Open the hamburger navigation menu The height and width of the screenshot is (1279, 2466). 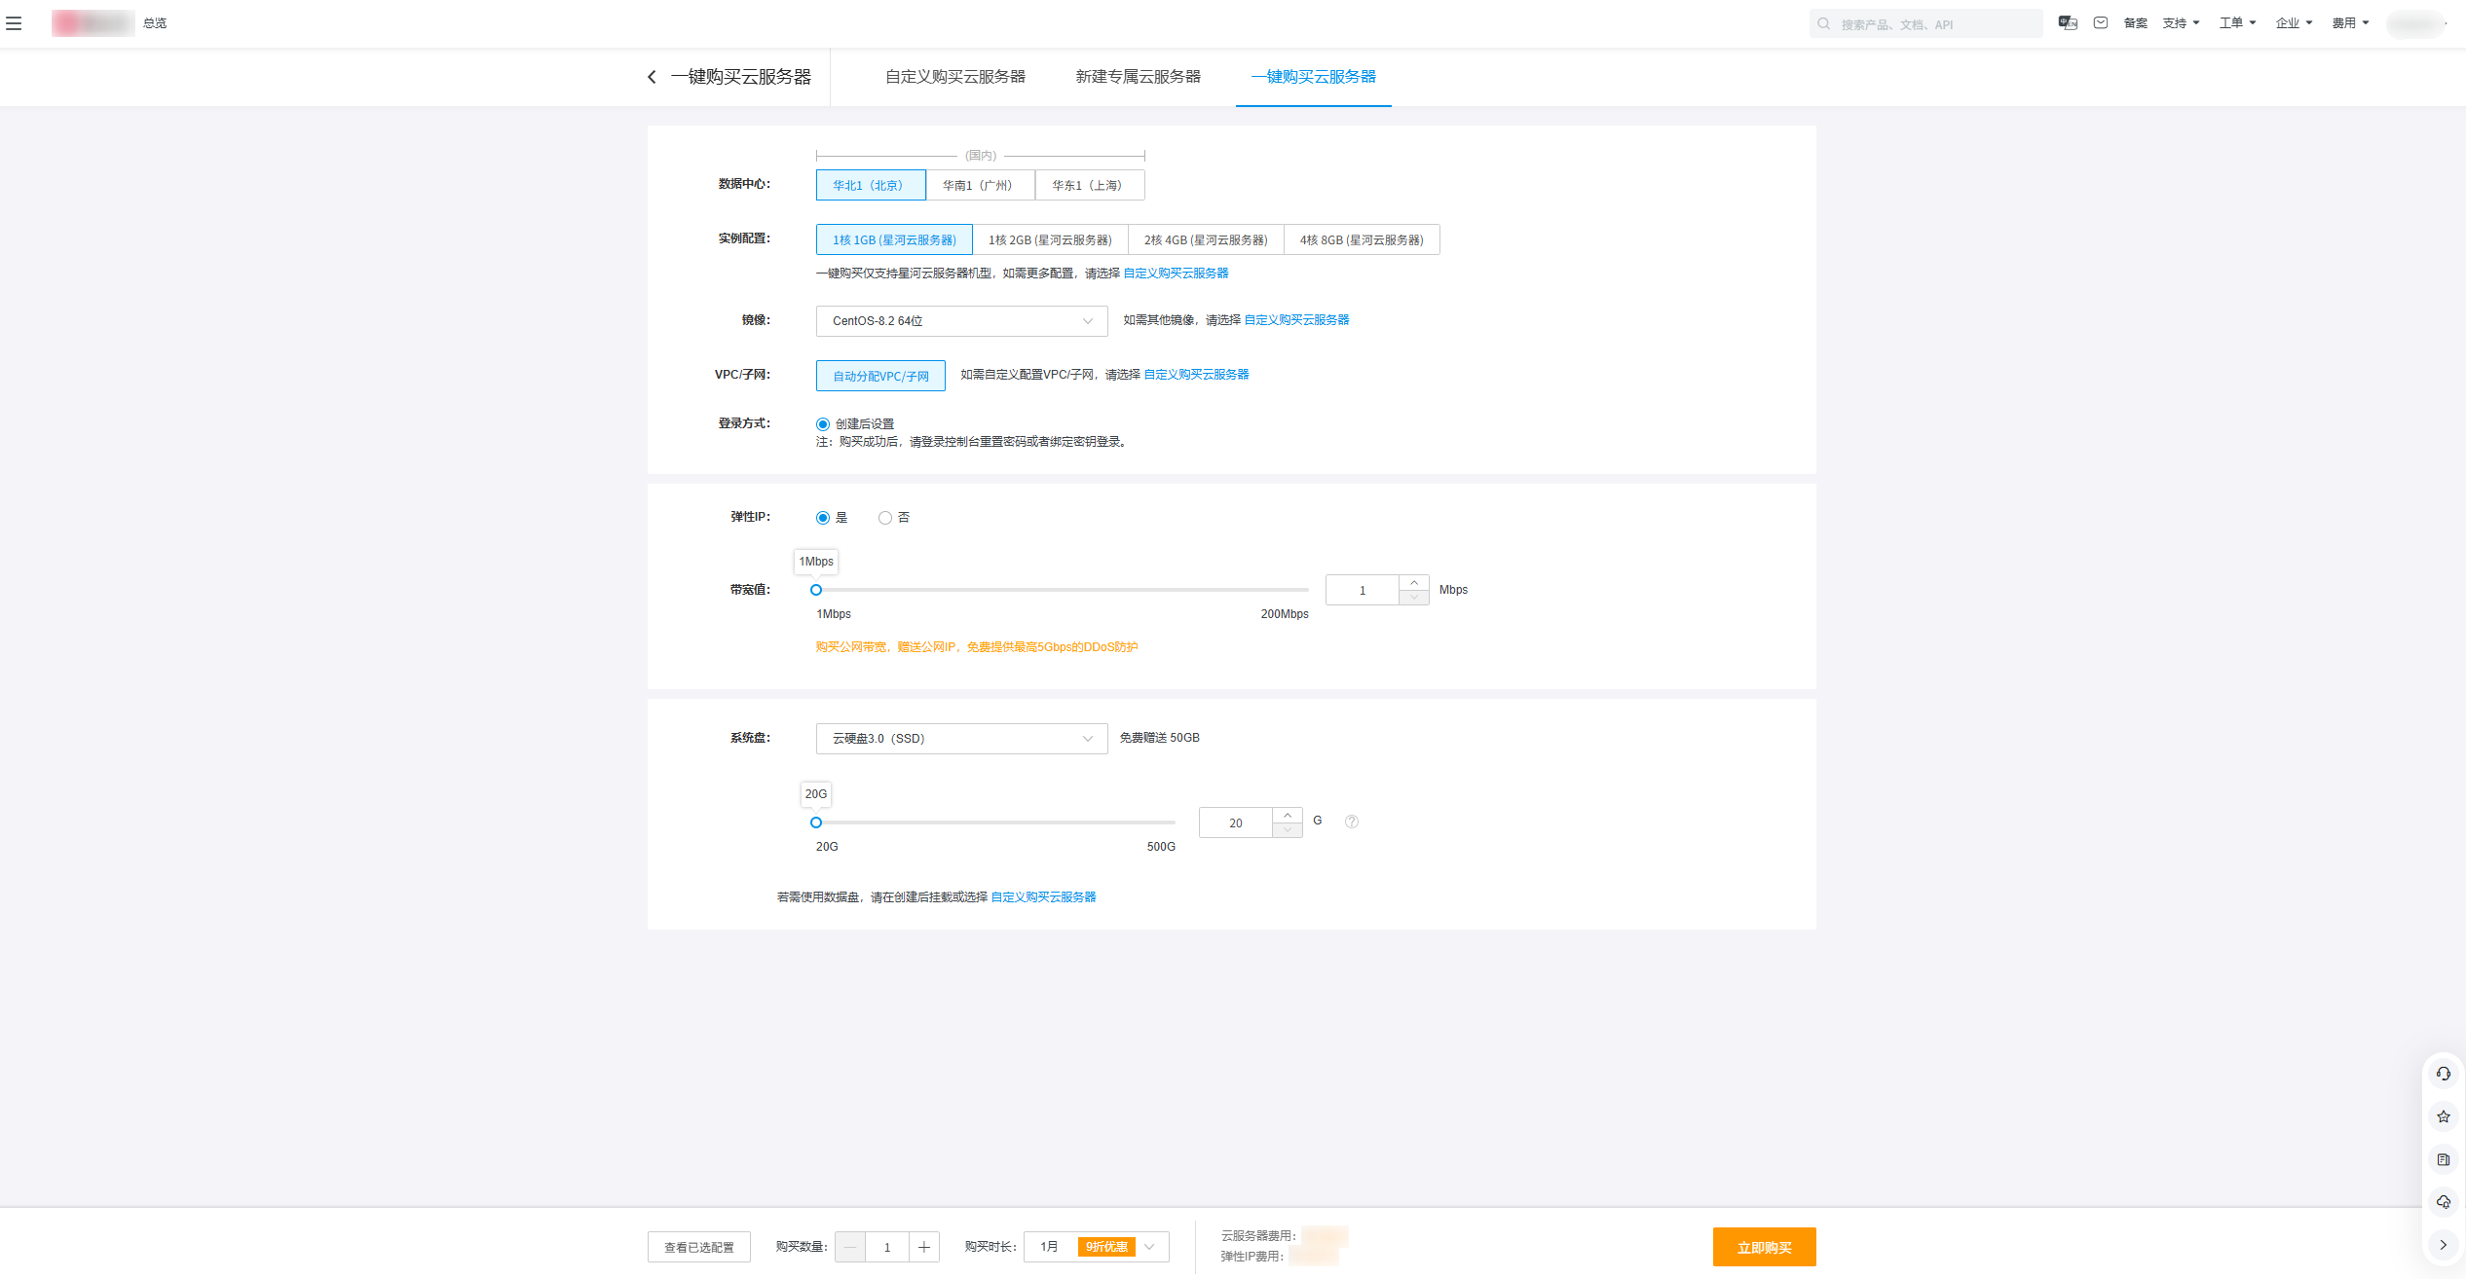pos(14,23)
